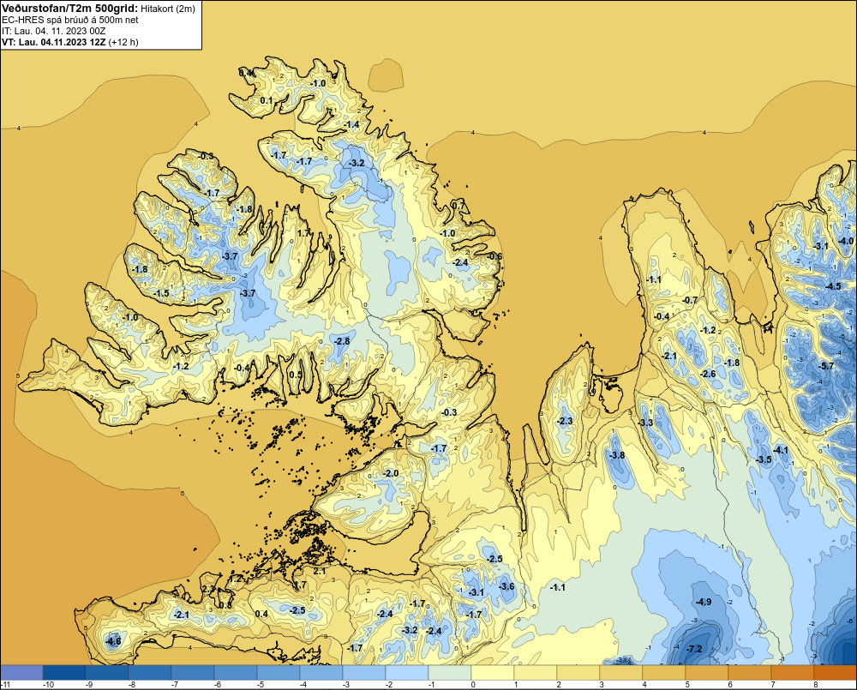Click the -0.6 temperature value

point(494,256)
